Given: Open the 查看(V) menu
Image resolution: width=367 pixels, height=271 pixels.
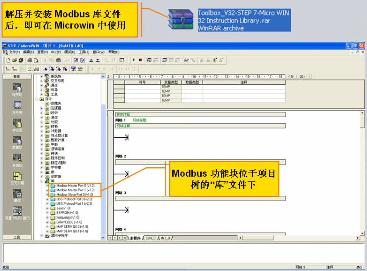Looking at the screenshot, I should [42, 52].
